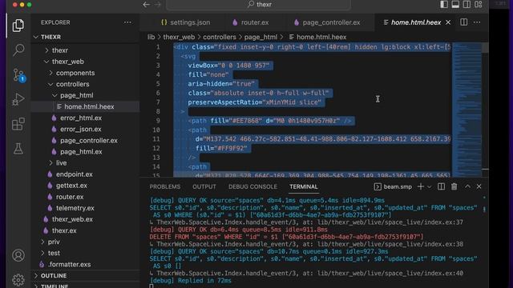
Task: Select the home.html.heex editor tab
Action: (x=416, y=22)
